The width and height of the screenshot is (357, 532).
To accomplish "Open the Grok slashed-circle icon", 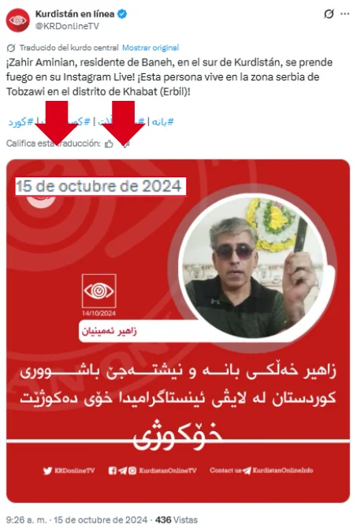I will click(329, 14).
